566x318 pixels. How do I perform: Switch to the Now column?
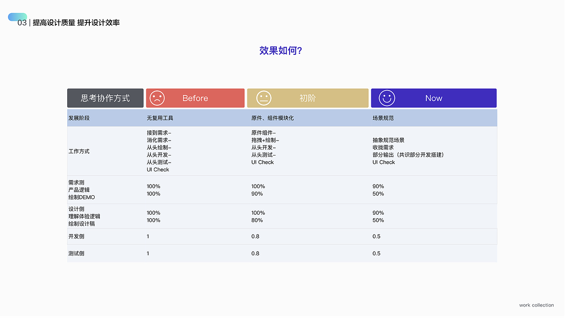[x=434, y=98]
